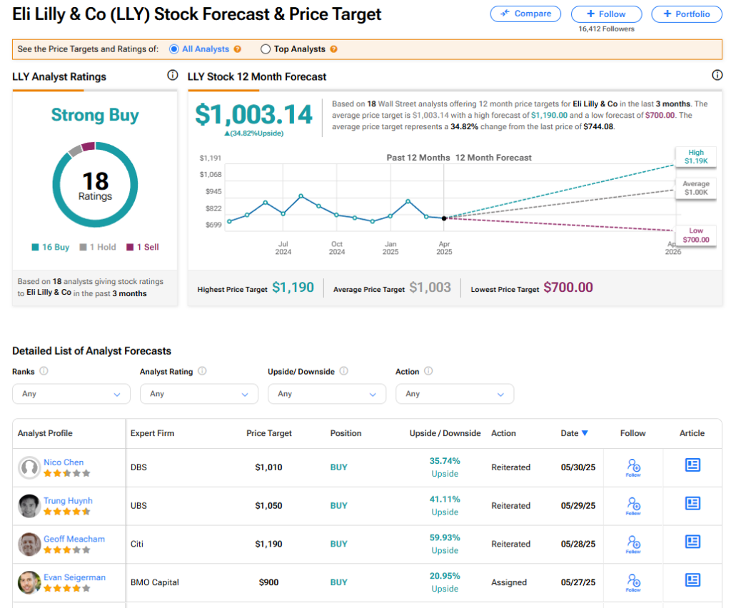Click the Strong Buy consensus label
Screen dimensions: 731x608
[x=95, y=115]
